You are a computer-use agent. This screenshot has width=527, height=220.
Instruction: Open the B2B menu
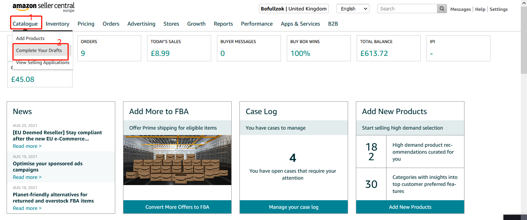333,24
